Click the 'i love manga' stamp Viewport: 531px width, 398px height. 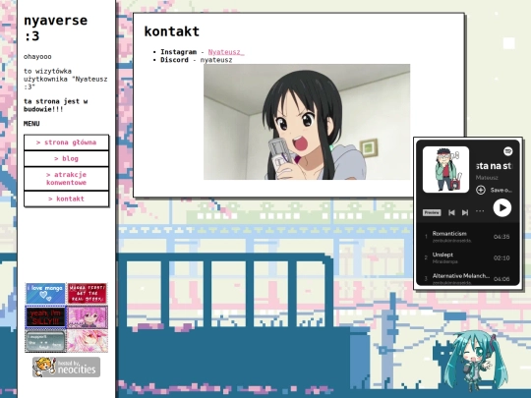pyautogui.click(x=45, y=293)
